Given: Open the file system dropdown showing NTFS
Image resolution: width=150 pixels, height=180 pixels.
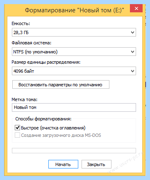Looking at the screenshot, I should [x=74, y=52].
